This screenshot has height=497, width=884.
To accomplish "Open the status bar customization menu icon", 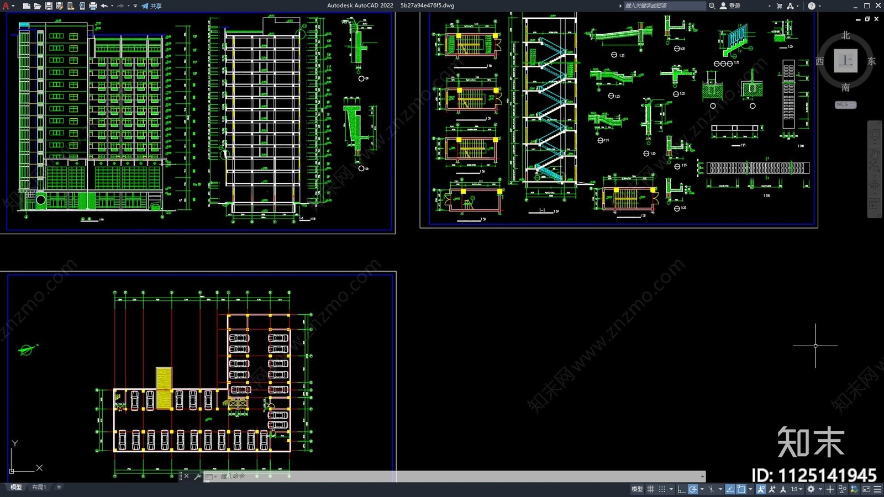I will tap(877, 489).
